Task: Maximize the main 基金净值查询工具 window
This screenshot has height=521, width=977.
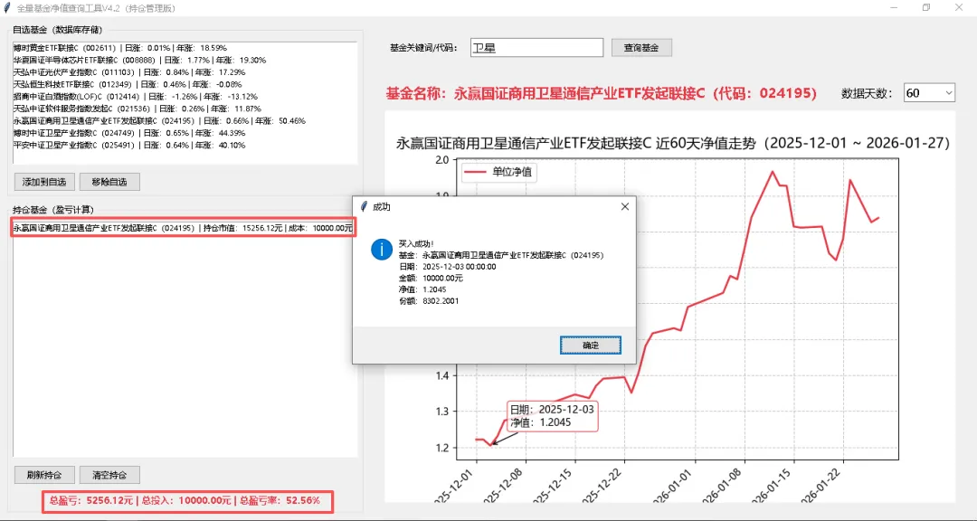Action: (926, 7)
